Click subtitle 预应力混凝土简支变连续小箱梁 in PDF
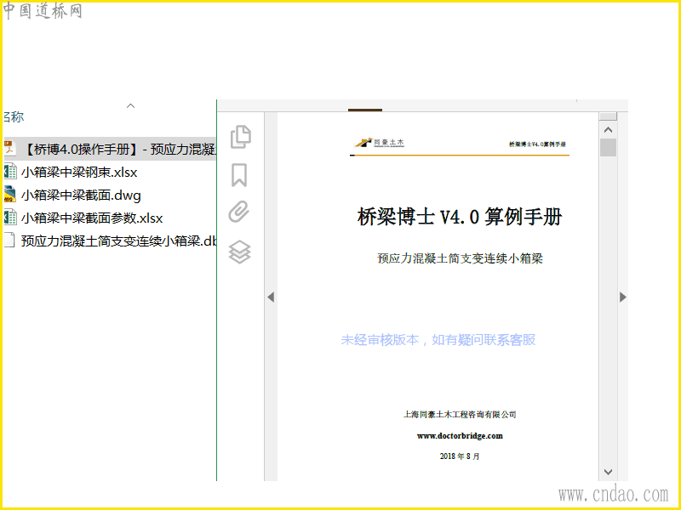Image resolution: width=681 pixels, height=510 pixels. 460,258
